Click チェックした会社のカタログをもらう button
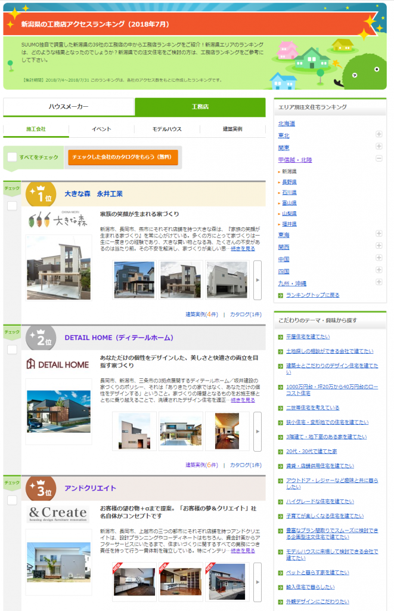The image size is (394, 611). (x=123, y=158)
